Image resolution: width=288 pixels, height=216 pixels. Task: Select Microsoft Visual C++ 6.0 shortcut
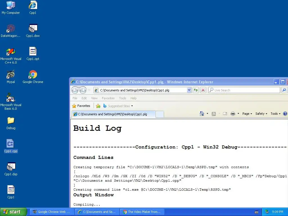tap(11, 55)
